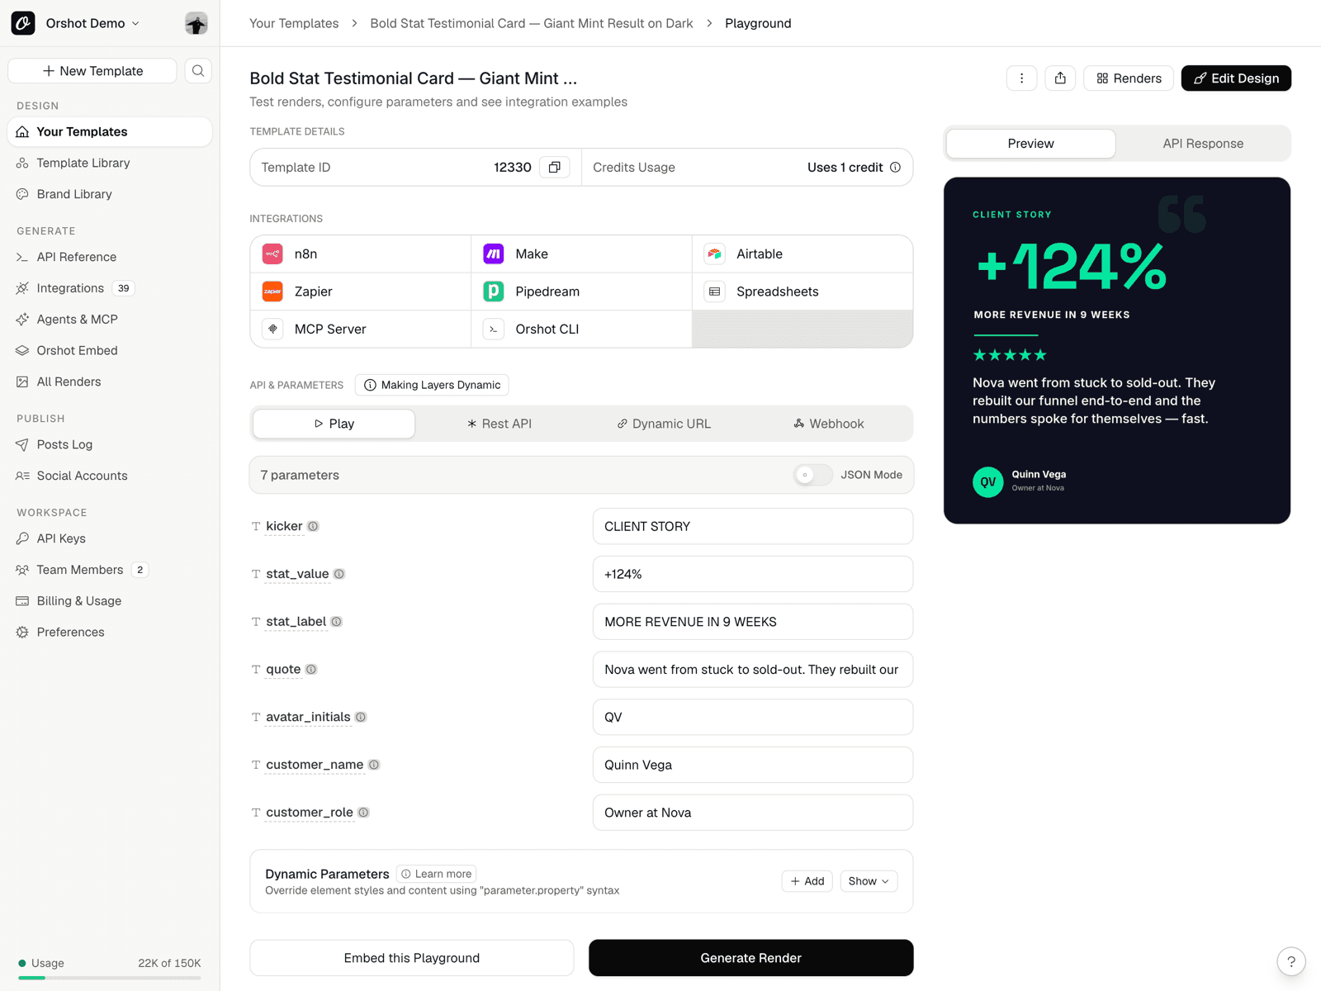The width and height of the screenshot is (1321, 991).
Task: Click the info icon beside customer_role
Action: [363, 813]
